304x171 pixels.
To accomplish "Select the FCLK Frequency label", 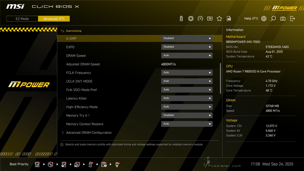I will click(x=79, y=73).
